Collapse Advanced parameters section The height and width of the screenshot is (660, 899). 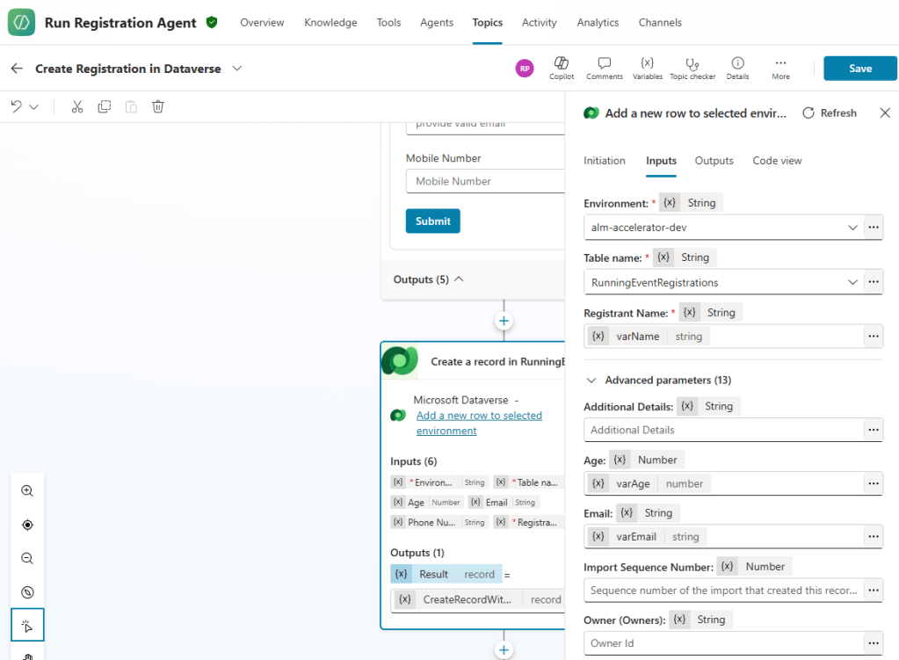(x=591, y=381)
